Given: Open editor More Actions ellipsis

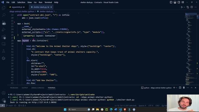Looking at the screenshot, I should coord(196,7).
